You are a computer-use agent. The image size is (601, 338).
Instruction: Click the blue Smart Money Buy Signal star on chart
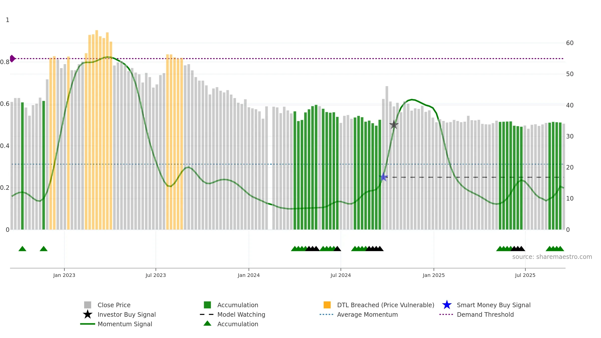tap(383, 177)
